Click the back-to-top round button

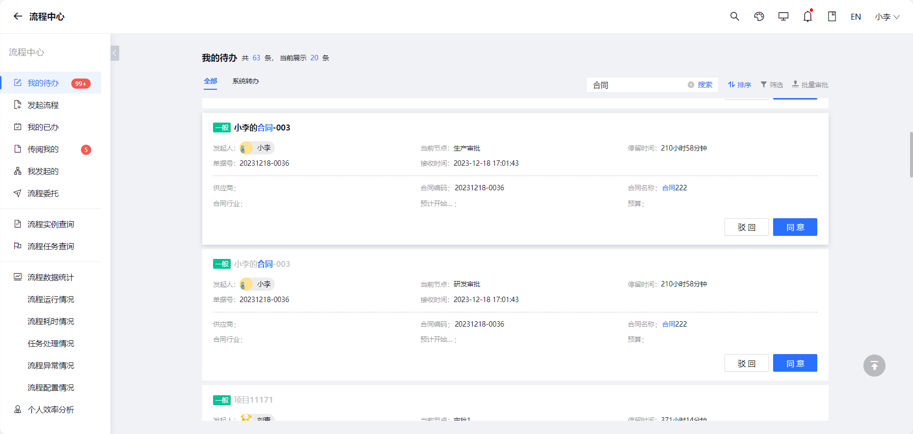(874, 365)
